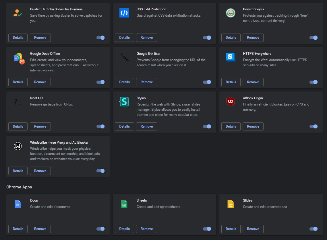Remove CSS Exfil Protection
327x240 pixels.
(x=147, y=38)
